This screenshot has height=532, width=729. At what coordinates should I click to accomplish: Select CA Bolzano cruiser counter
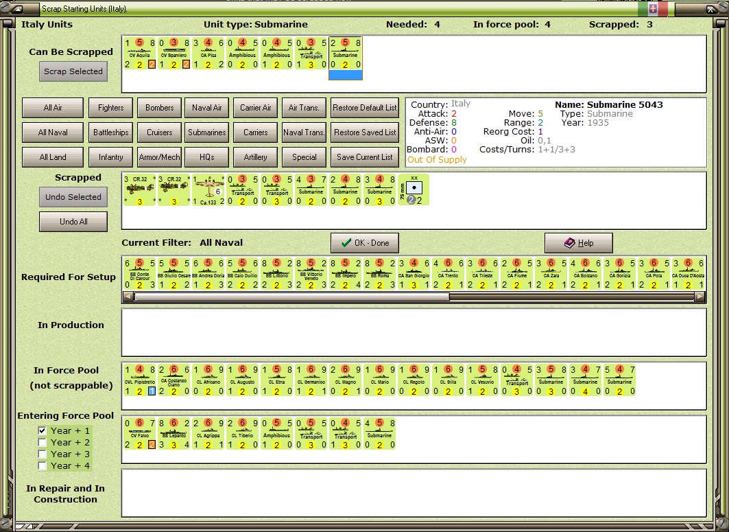click(x=586, y=274)
